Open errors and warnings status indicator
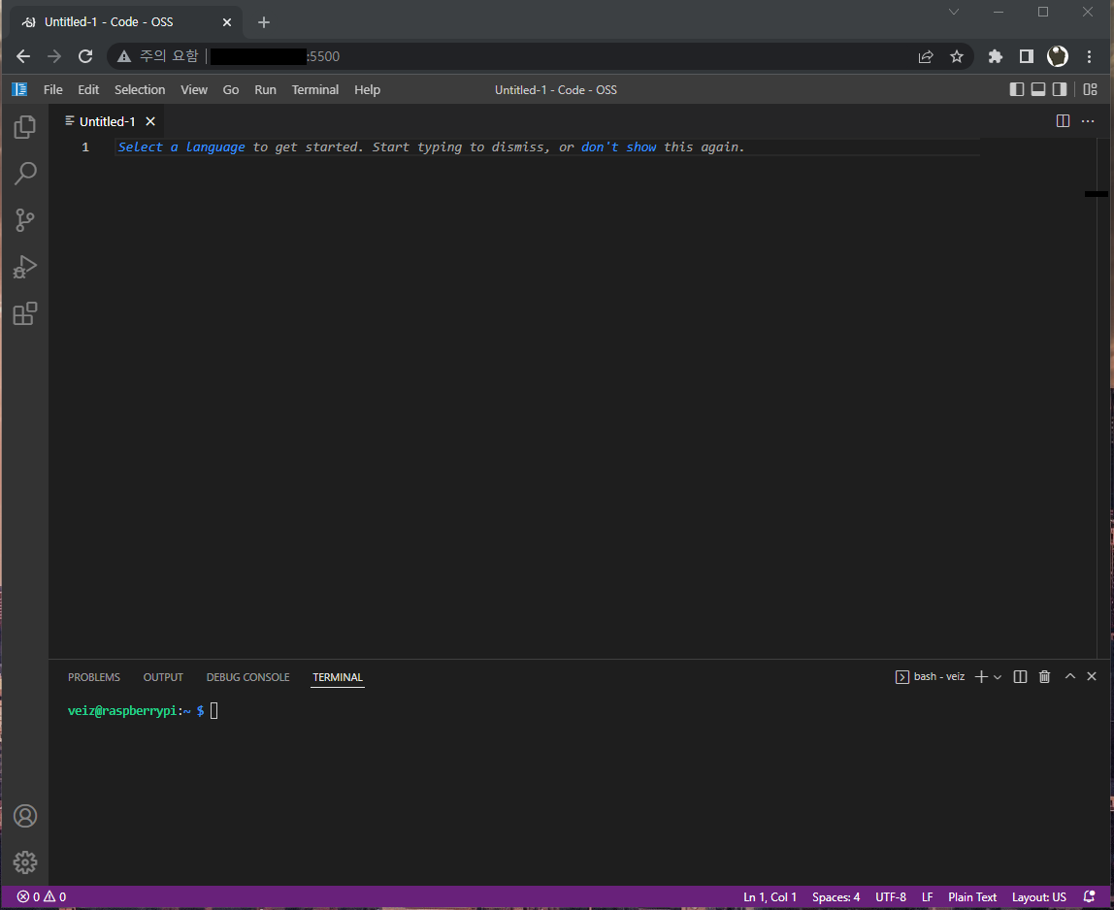 [x=41, y=897]
